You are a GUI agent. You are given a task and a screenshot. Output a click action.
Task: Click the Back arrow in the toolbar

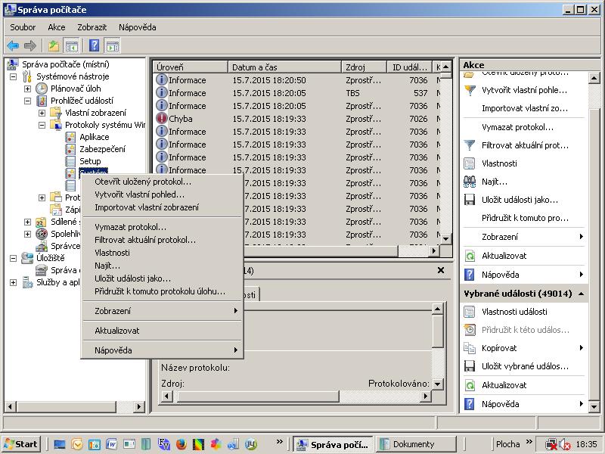13,45
